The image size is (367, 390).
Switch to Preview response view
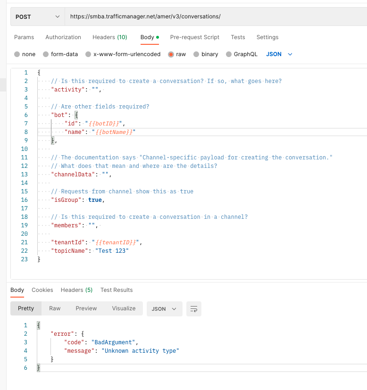click(x=86, y=308)
